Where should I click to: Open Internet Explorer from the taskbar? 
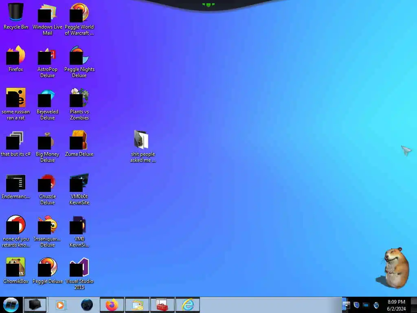coord(188,305)
